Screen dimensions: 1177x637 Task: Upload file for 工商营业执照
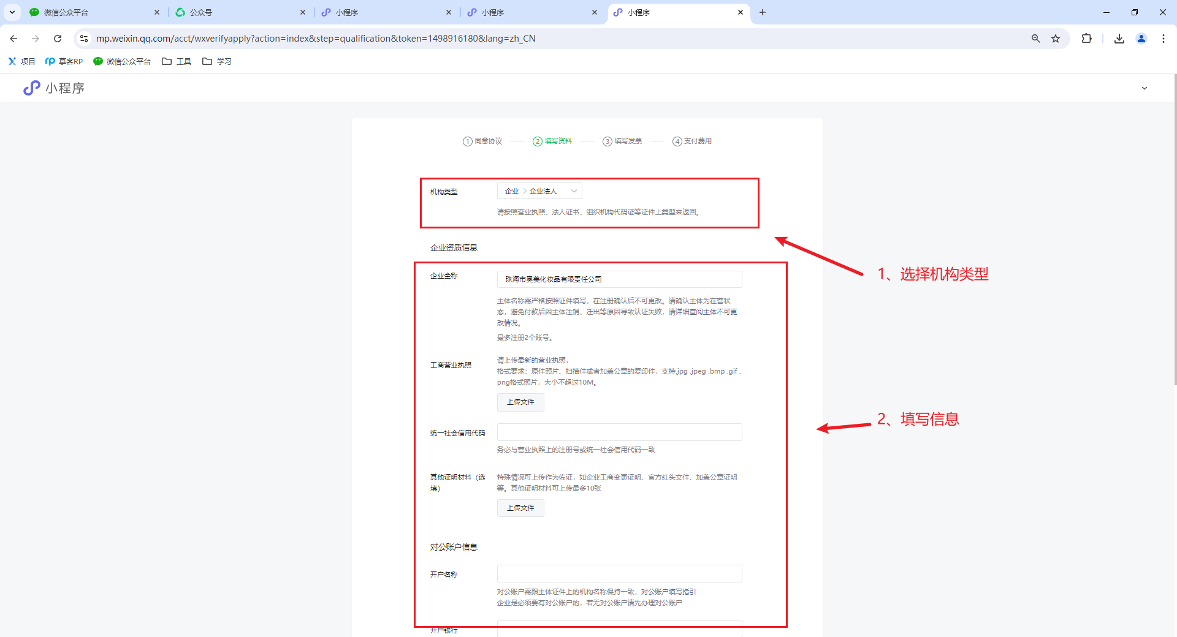pos(520,402)
